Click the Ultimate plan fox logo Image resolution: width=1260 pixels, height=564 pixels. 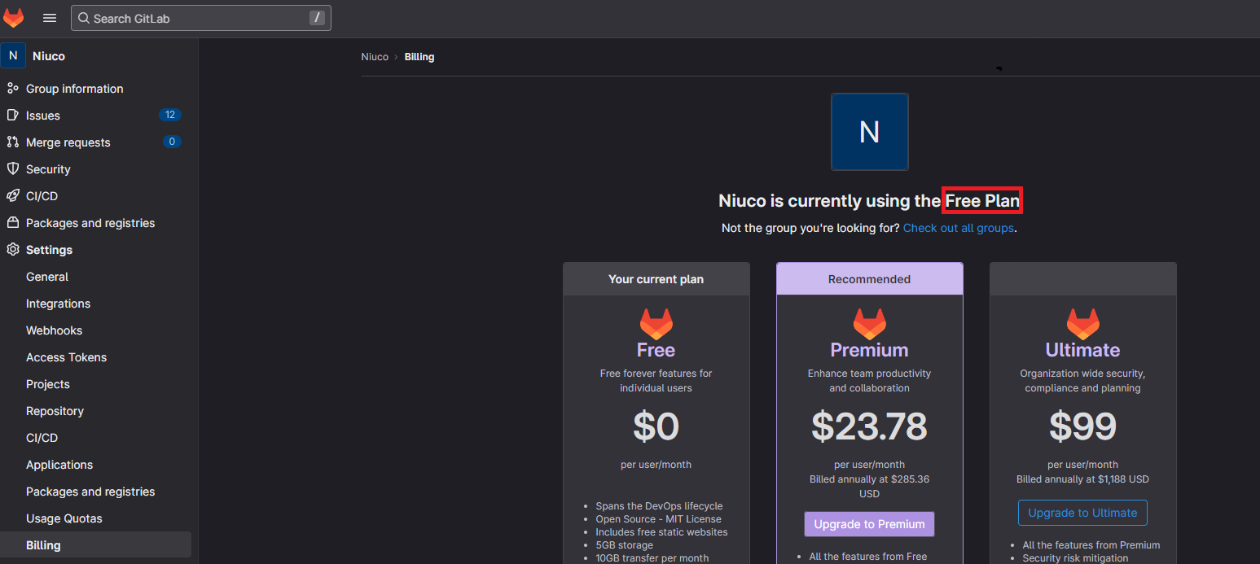pyautogui.click(x=1082, y=324)
